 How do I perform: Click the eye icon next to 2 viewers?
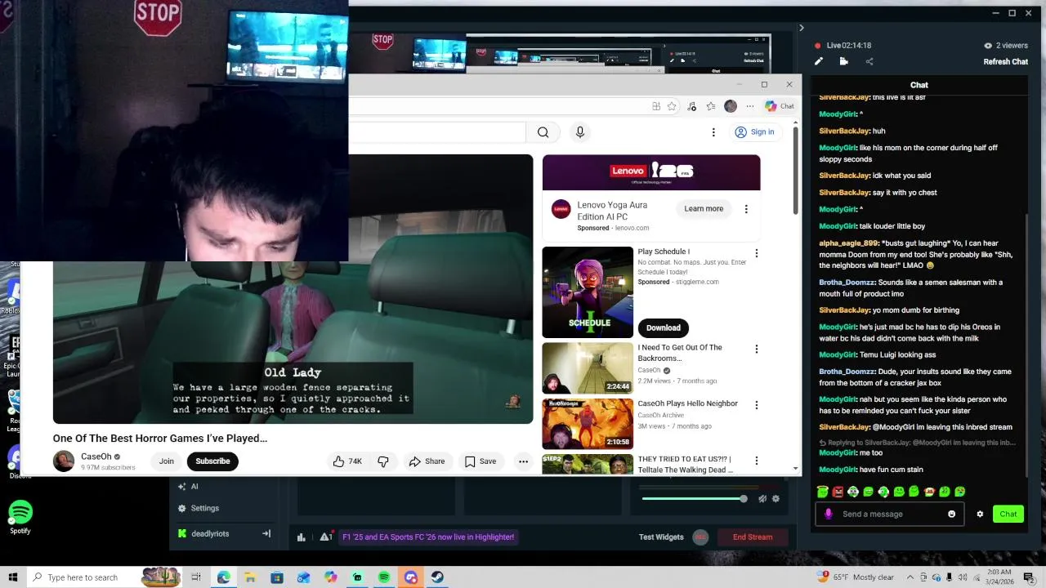click(x=988, y=46)
